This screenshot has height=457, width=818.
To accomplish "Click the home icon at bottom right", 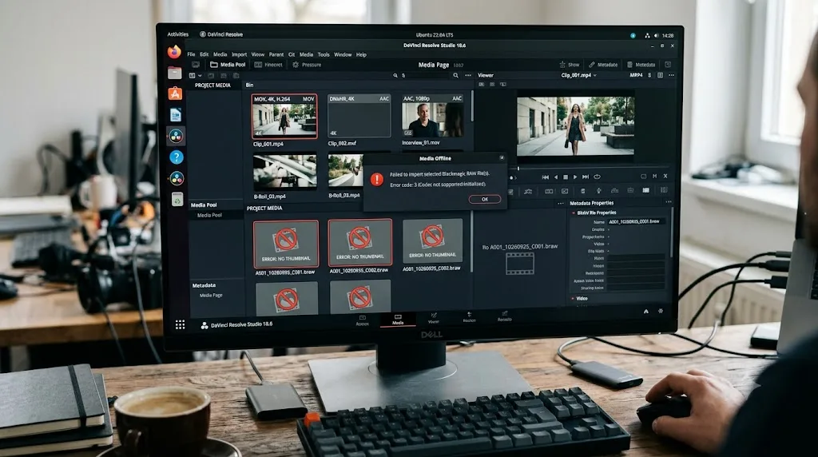I will [x=645, y=311].
